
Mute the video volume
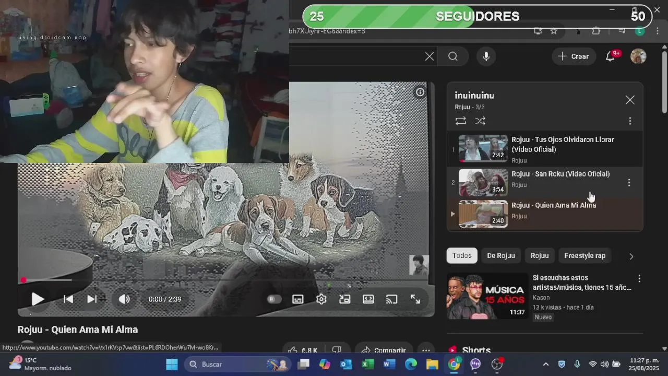tap(124, 299)
